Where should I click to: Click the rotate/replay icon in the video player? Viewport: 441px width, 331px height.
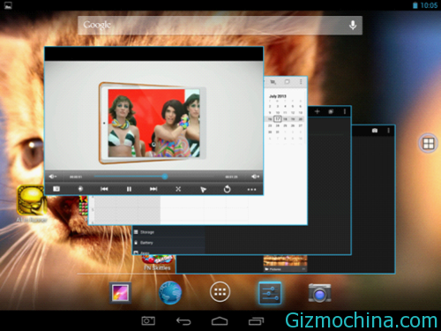click(x=227, y=189)
